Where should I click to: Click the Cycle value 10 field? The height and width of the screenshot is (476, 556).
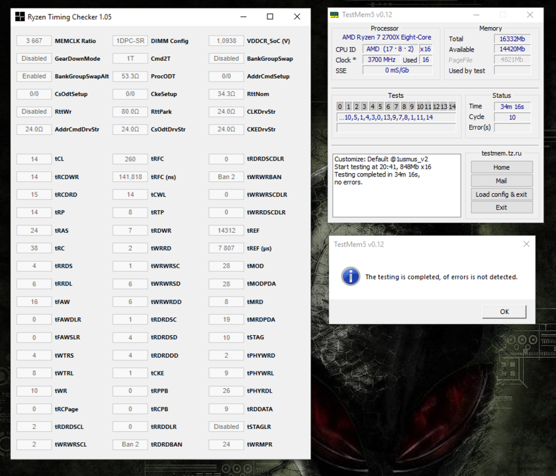click(x=512, y=117)
